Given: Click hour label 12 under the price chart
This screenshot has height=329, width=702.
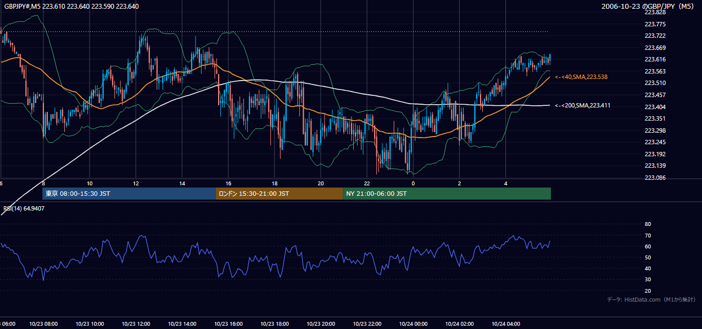Looking at the screenshot, I should pyautogui.click(x=136, y=184).
